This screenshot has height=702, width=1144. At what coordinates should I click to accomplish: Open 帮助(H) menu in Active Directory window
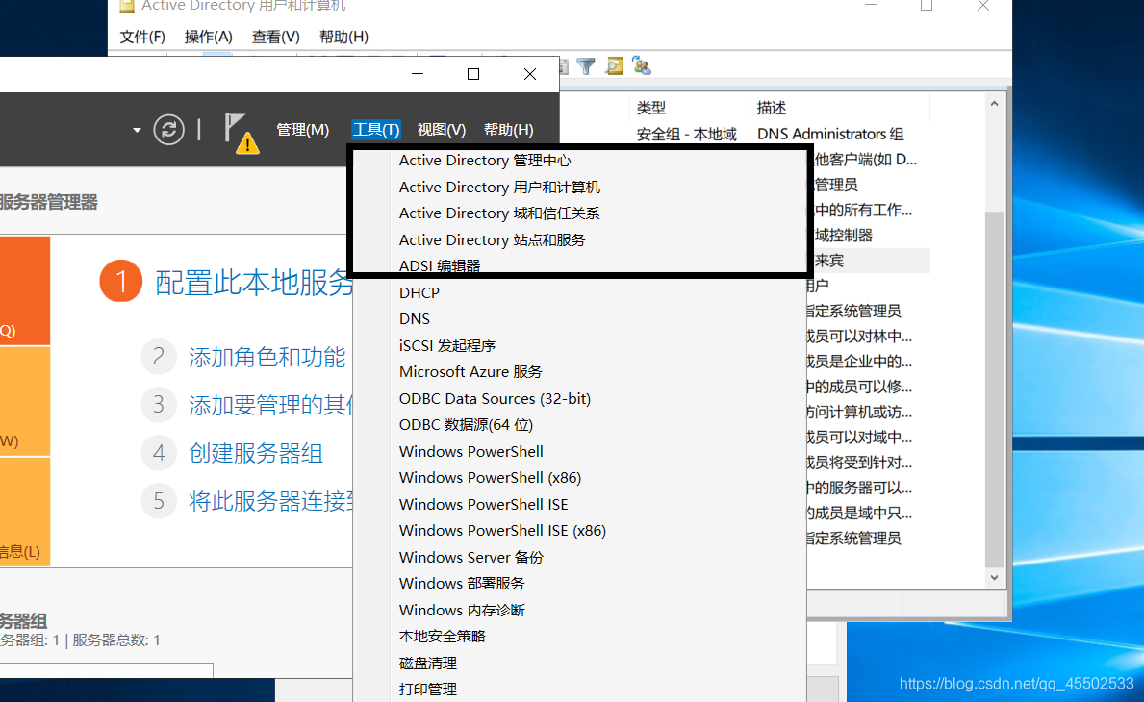pos(343,37)
